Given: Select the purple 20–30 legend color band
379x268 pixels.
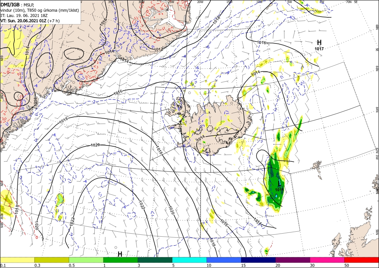Looking at the screenshot, I should [293, 260].
